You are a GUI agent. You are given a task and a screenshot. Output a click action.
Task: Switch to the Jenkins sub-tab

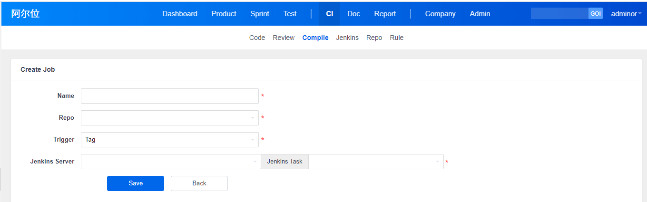click(347, 38)
